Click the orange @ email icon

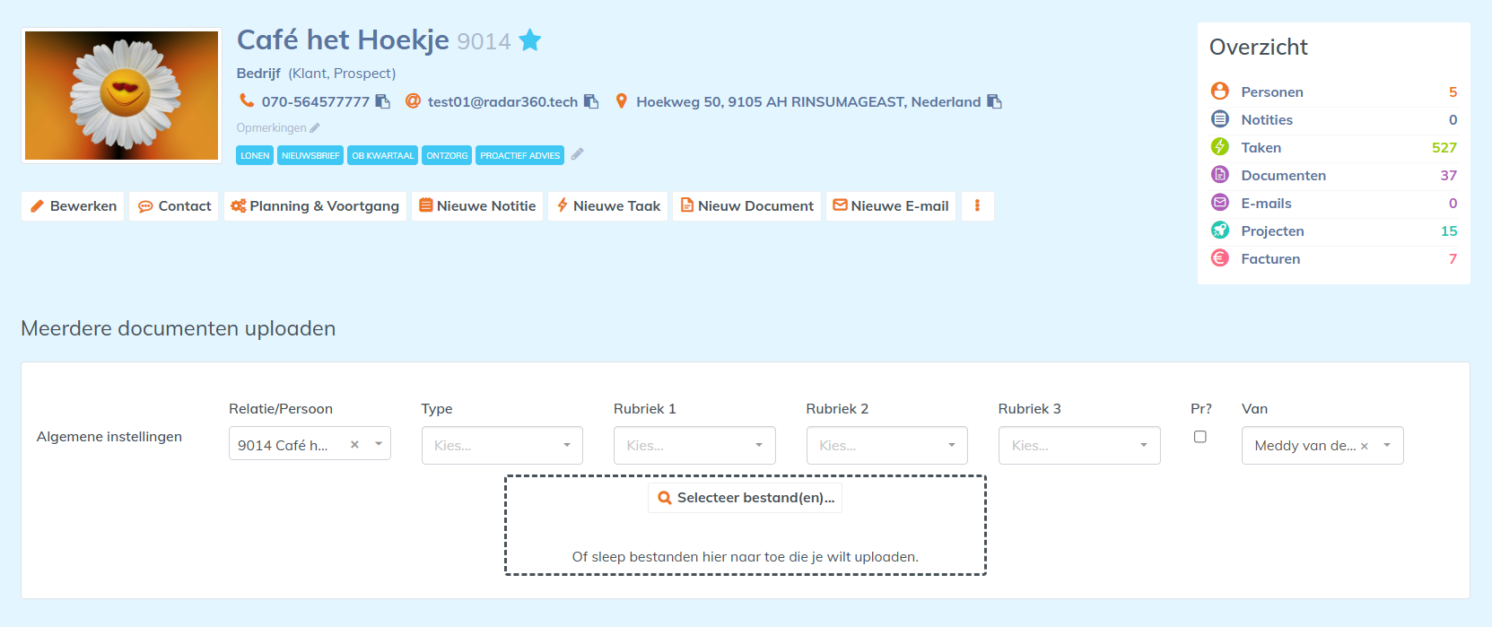click(413, 100)
